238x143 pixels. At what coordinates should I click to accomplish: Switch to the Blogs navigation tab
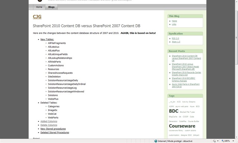click(51, 7)
